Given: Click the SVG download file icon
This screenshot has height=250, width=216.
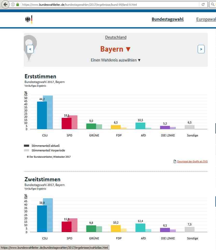Looking at the screenshot, I should click(175, 161).
